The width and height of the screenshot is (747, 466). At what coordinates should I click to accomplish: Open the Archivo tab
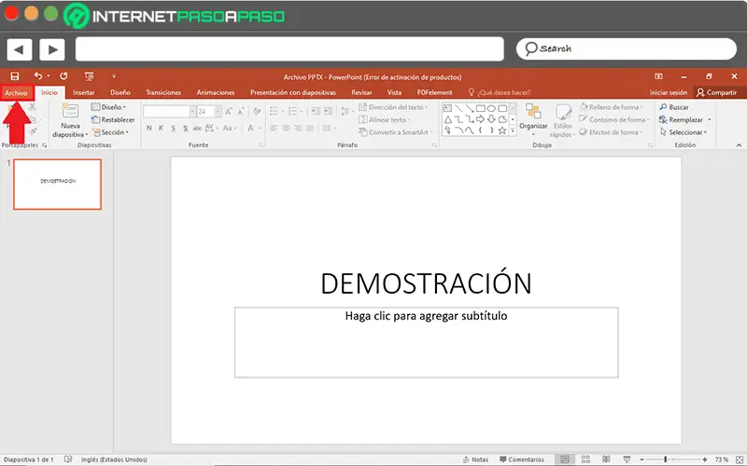click(16, 92)
